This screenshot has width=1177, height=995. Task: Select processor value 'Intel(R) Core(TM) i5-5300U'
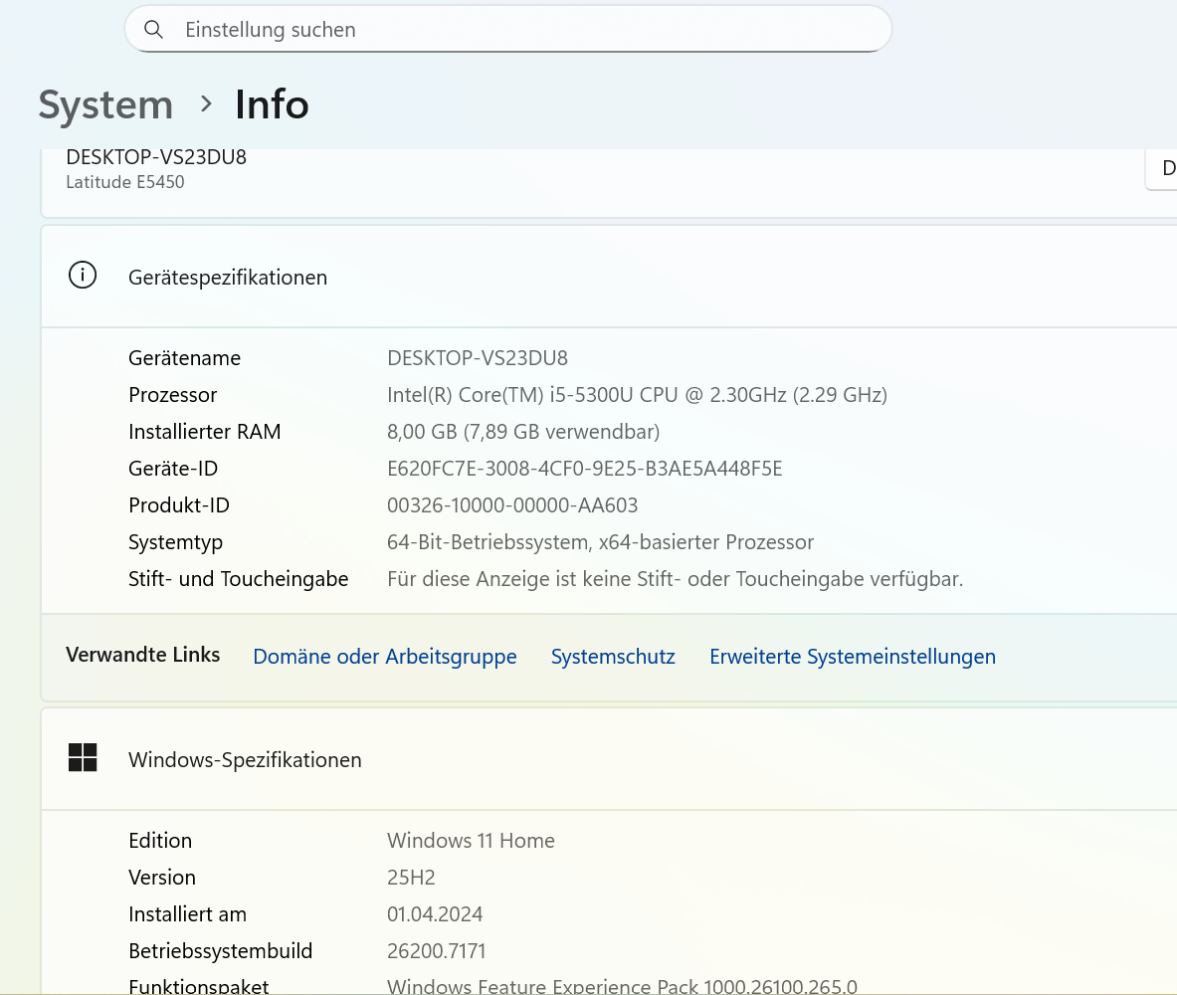point(638,395)
